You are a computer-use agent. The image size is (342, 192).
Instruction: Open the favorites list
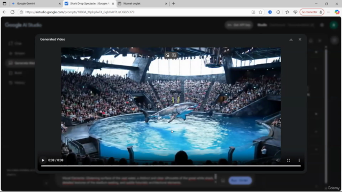click(287, 12)
